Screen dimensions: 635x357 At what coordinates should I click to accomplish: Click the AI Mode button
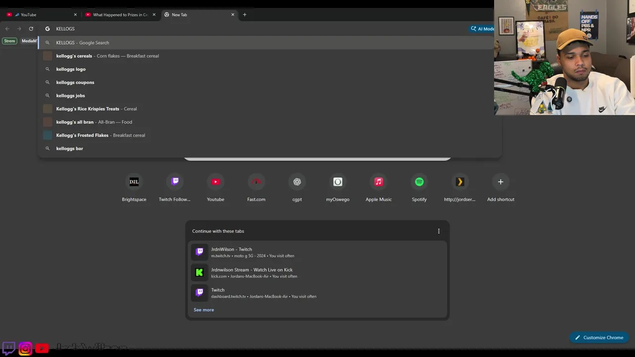coord(482,29)
